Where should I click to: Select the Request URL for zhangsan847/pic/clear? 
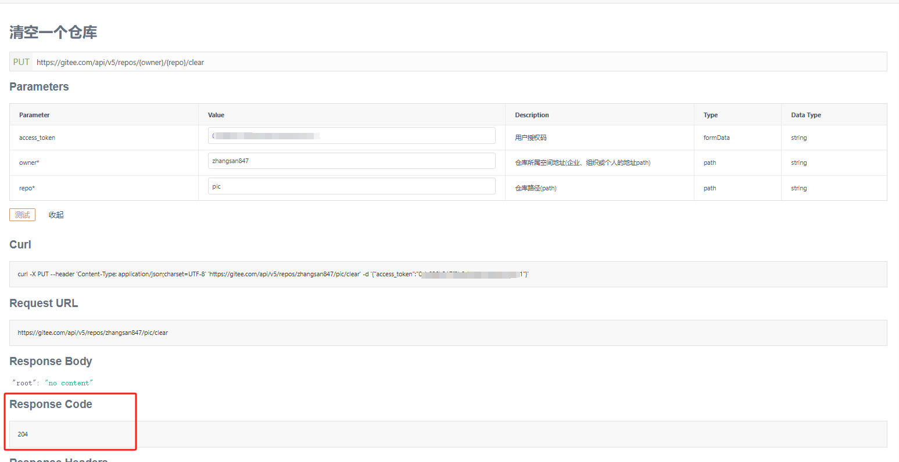pos(92,332)
